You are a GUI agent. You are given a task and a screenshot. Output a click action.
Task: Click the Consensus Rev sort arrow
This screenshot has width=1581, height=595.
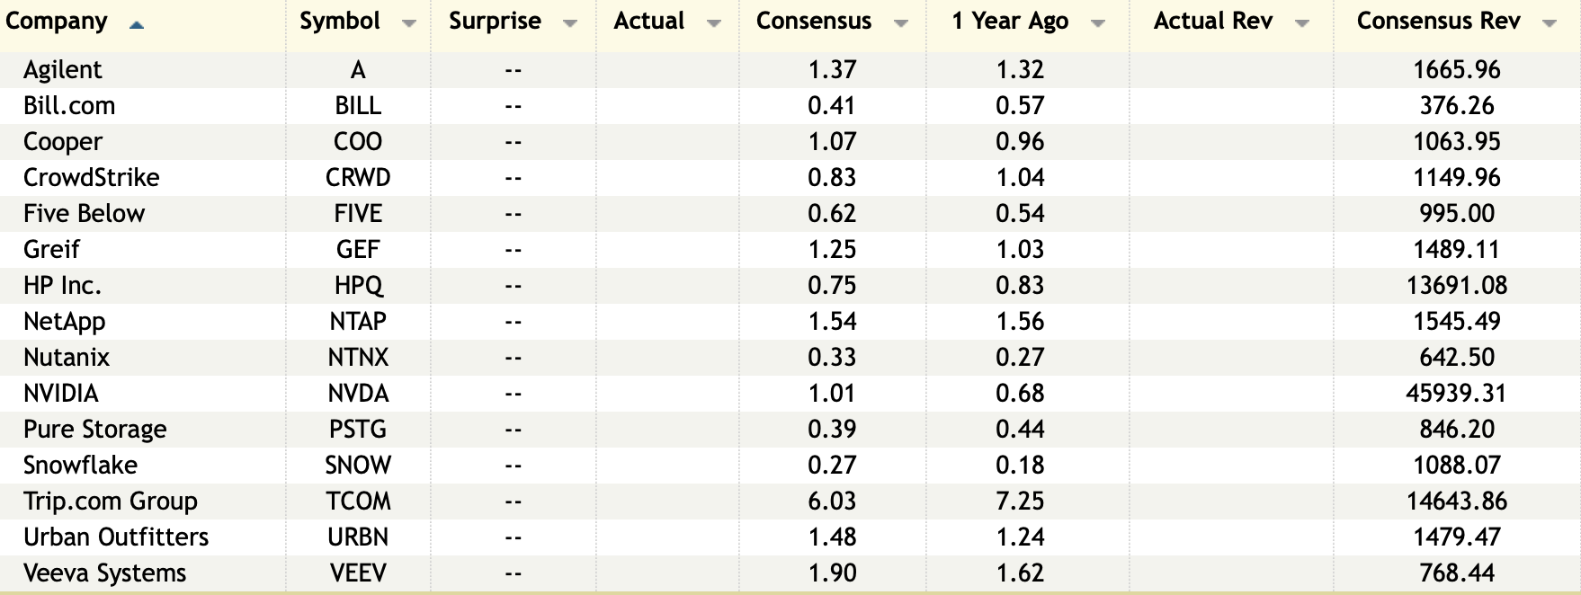point(1549,24)
